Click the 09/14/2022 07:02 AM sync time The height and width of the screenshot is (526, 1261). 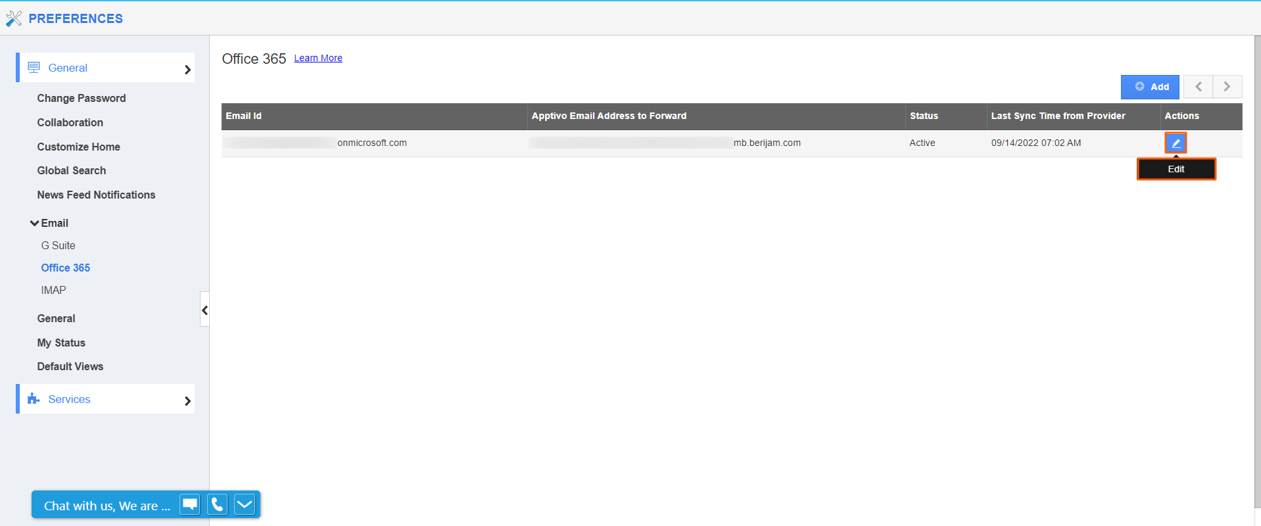1036,143
